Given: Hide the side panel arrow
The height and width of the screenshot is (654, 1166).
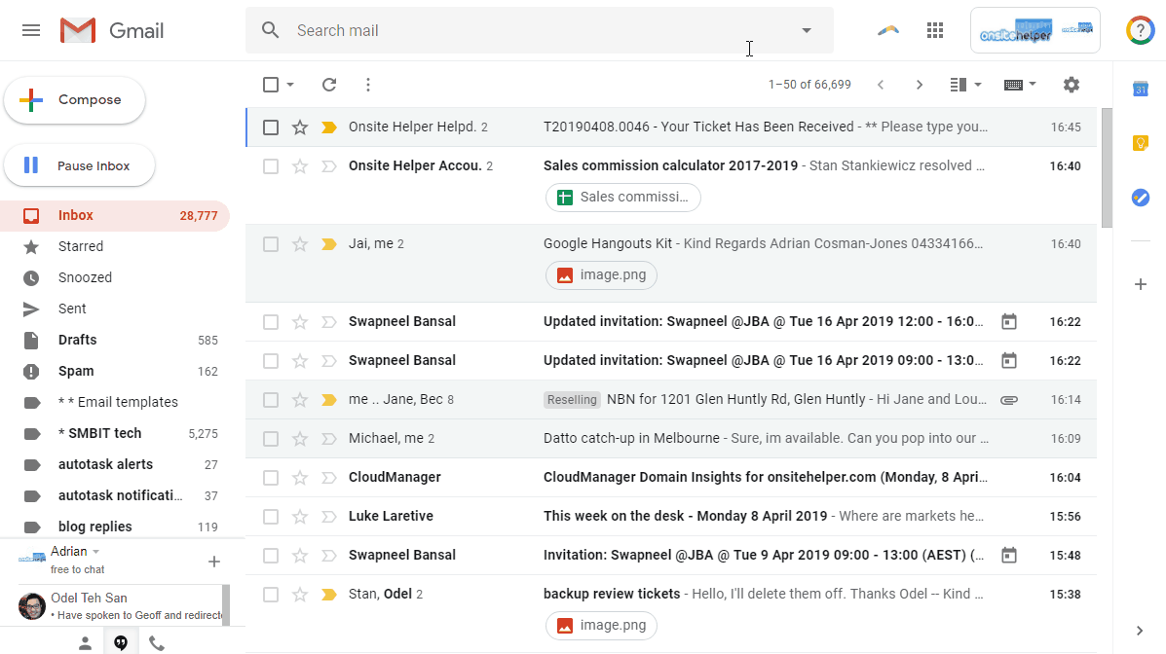Looking at the screenshot, I should click(1140, 631).
